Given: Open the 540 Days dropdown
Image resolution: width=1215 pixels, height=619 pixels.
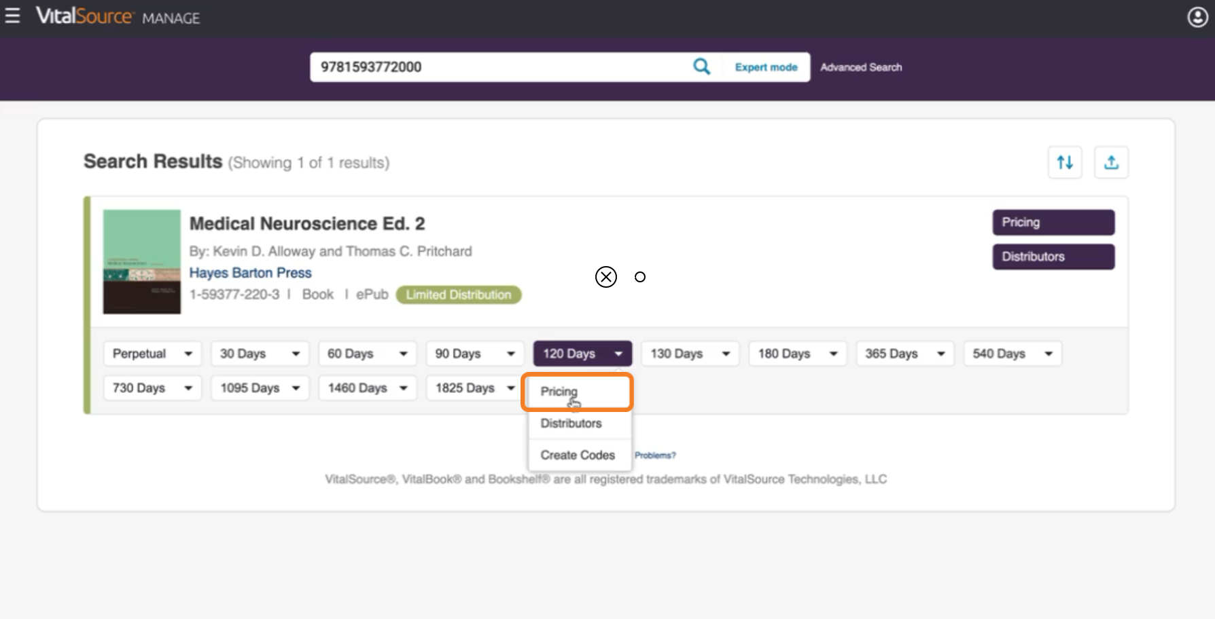Looking at the screenshot, I should [x=1013, y=354].
